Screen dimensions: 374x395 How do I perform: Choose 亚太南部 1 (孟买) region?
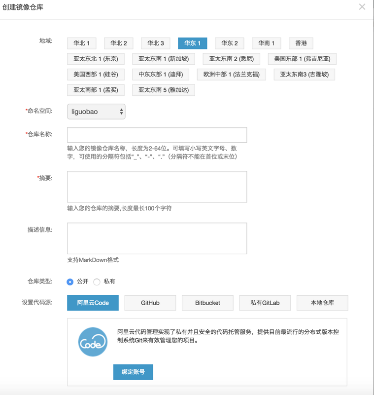click(x=96, y=90)
